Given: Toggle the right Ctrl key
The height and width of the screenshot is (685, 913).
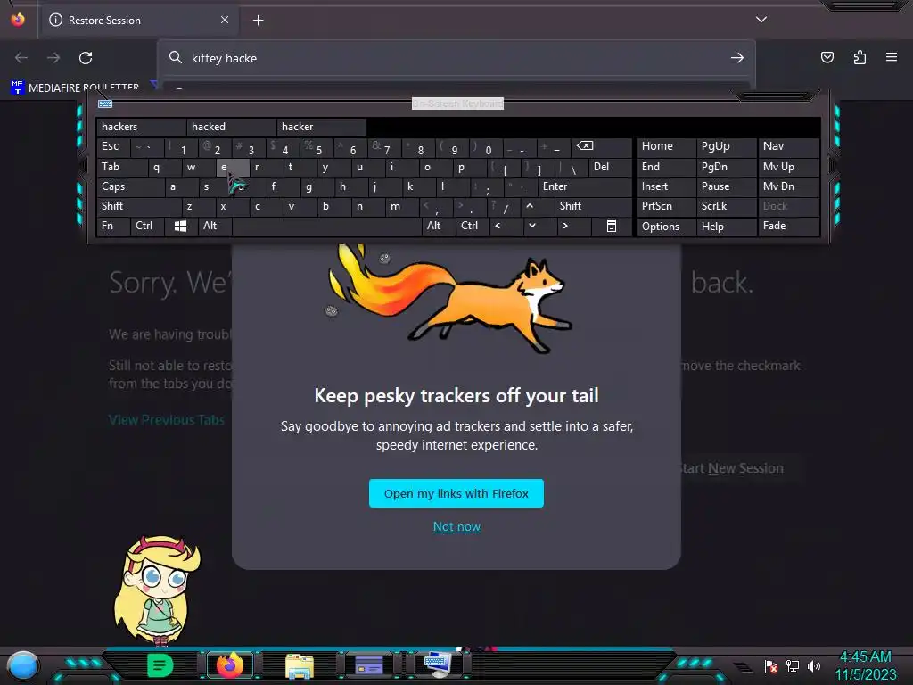Looking at the screenshot, I should [x=473, y=226].
